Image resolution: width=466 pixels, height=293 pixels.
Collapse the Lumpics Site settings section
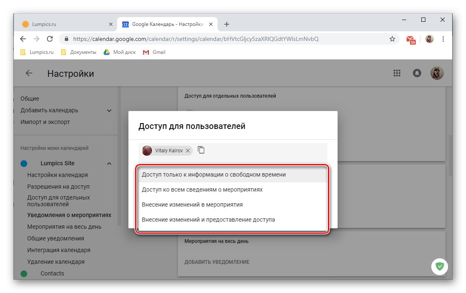(x=109, y=163)
